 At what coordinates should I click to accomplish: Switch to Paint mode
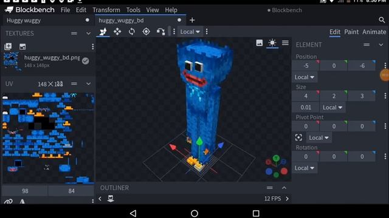351,32
